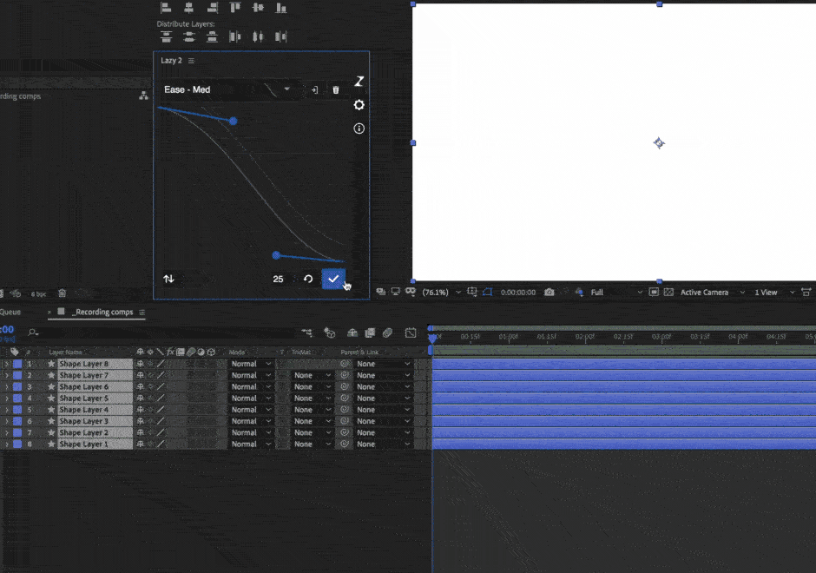Distribute layers by horizontal centers
Viewport: 816px width, 573px height.
pos(258,36)
